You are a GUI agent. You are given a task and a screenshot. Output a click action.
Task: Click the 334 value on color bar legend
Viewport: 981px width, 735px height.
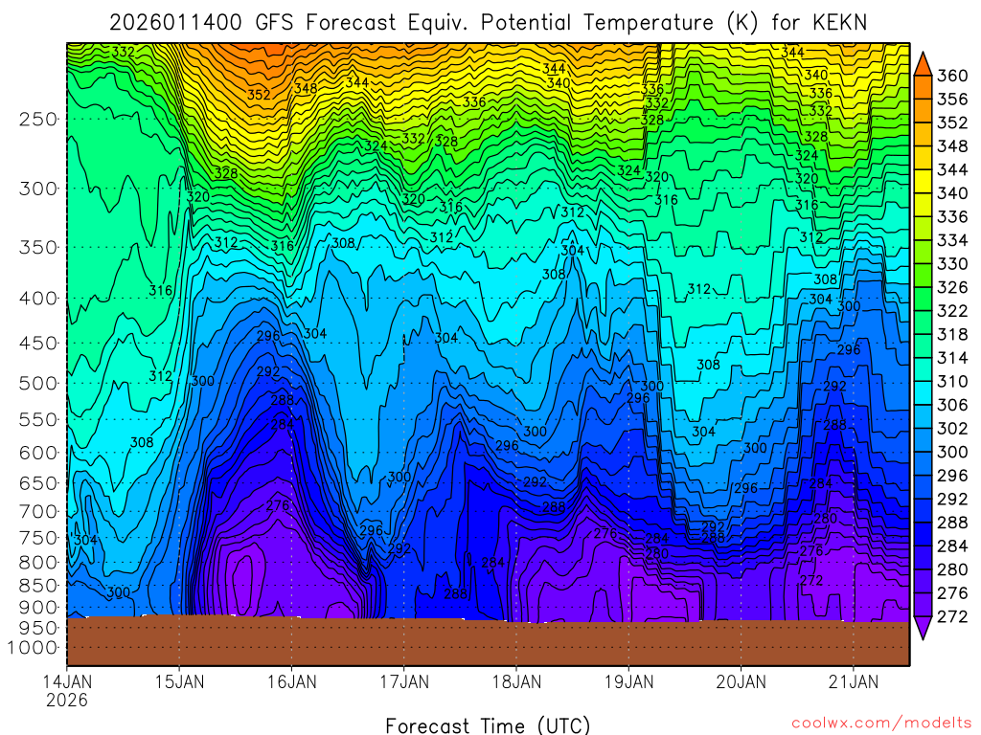(952, 240)
